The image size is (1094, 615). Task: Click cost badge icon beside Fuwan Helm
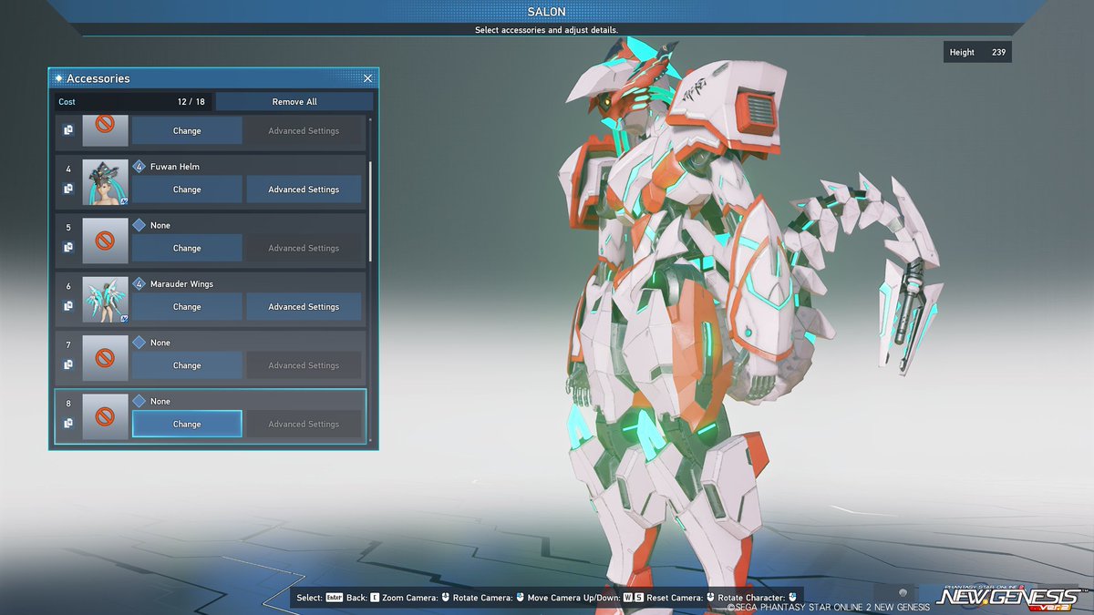click(139, 167)
